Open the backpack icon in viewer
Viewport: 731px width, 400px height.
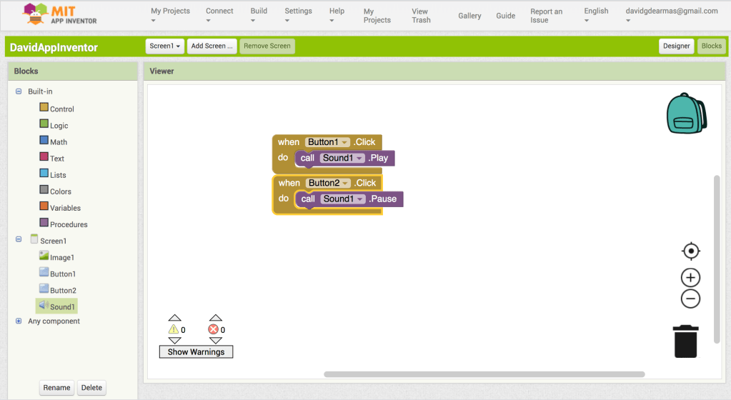[686, 113]
